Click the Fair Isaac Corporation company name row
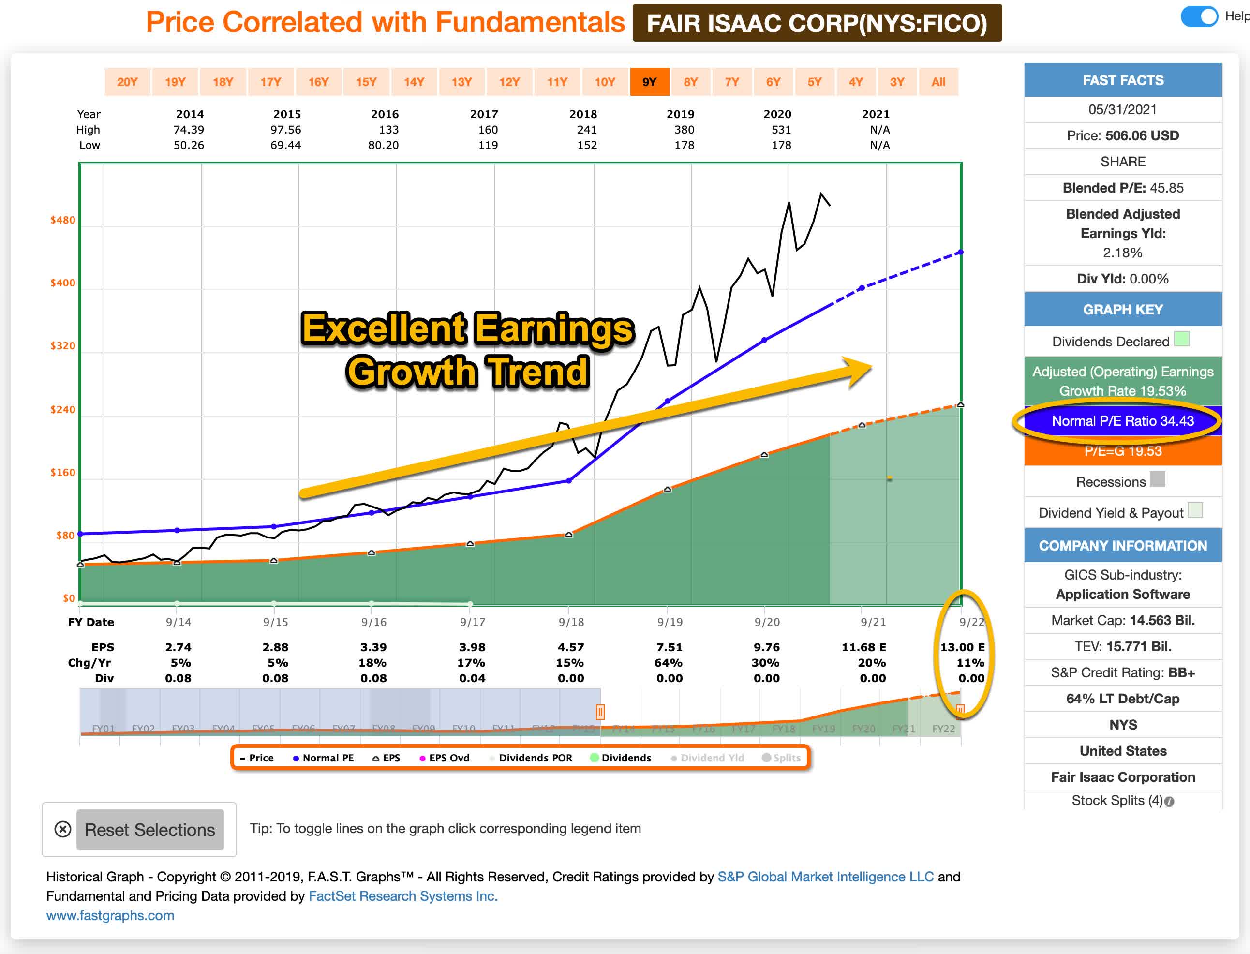 click(1123, 777)
